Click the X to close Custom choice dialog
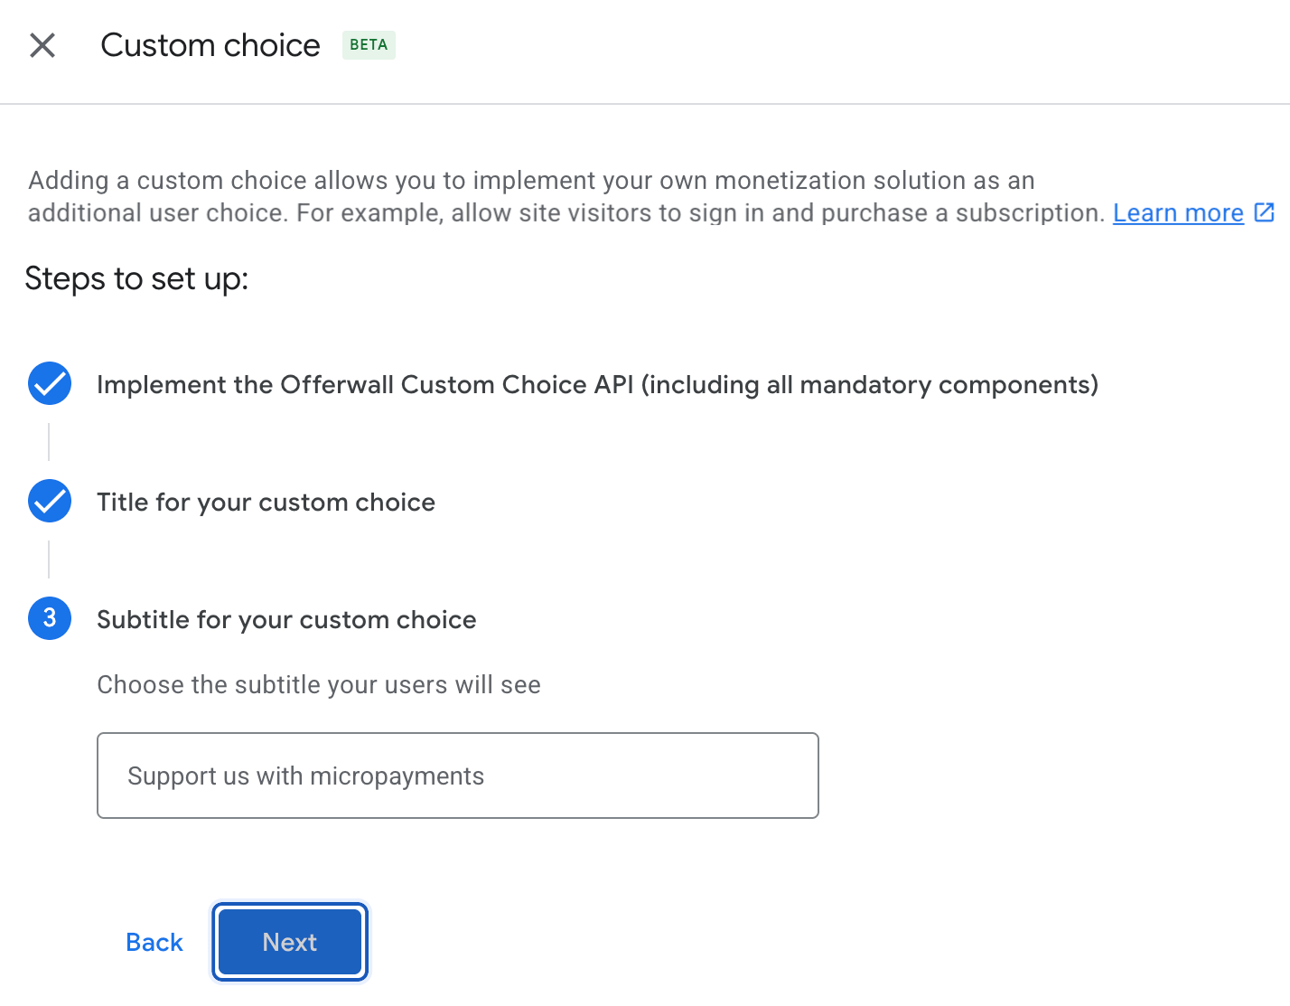Viewport: 1290px width, 1006px height. [x=42, y=45]
